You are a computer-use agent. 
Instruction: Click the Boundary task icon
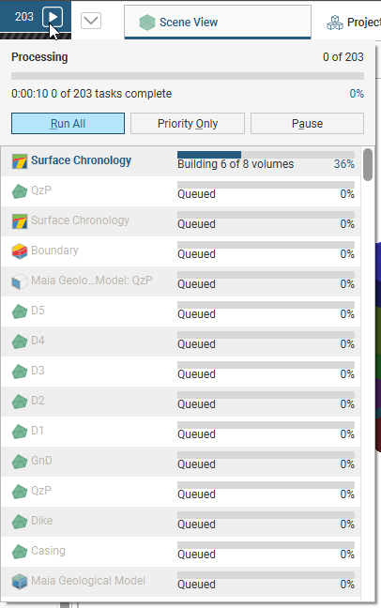point(20,251)
